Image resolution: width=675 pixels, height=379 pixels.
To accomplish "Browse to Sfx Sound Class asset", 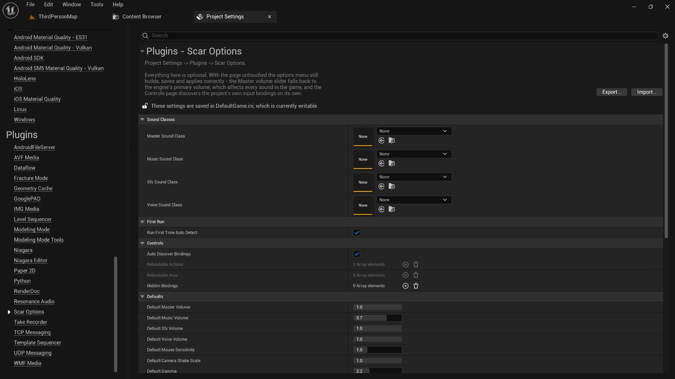I will click(392, 186).
